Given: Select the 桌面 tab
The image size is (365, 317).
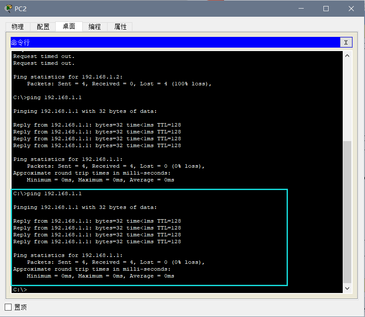Looking at the screenshot, I should coord(69,26).
